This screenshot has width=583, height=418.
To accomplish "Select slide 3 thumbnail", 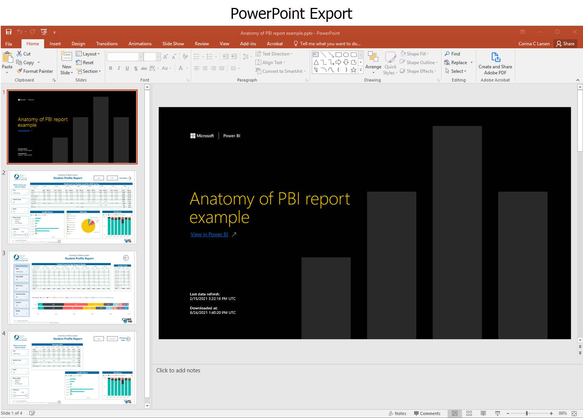I will (72, 287).
